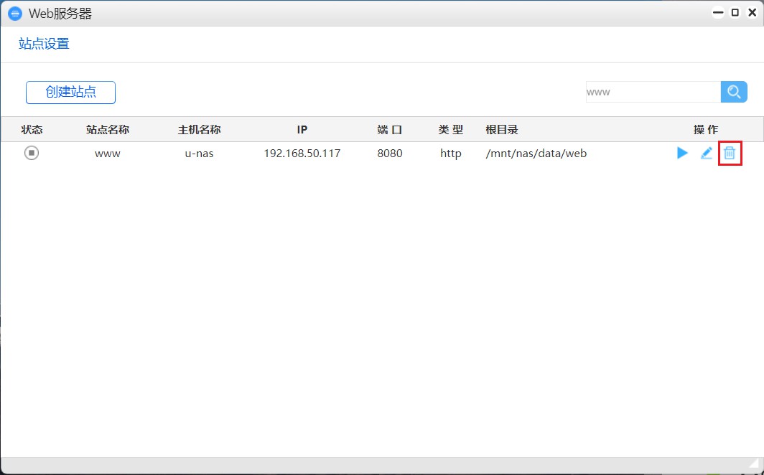
Task: Minimize the Web服务器 window
Action: [x=717, y=12]
